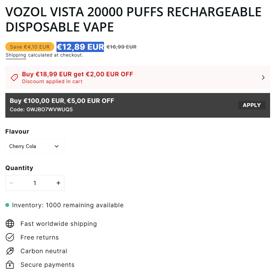
Task: Open the Flavour dropdown showing Cherry Cola
Action: click(x=35, y=146)
